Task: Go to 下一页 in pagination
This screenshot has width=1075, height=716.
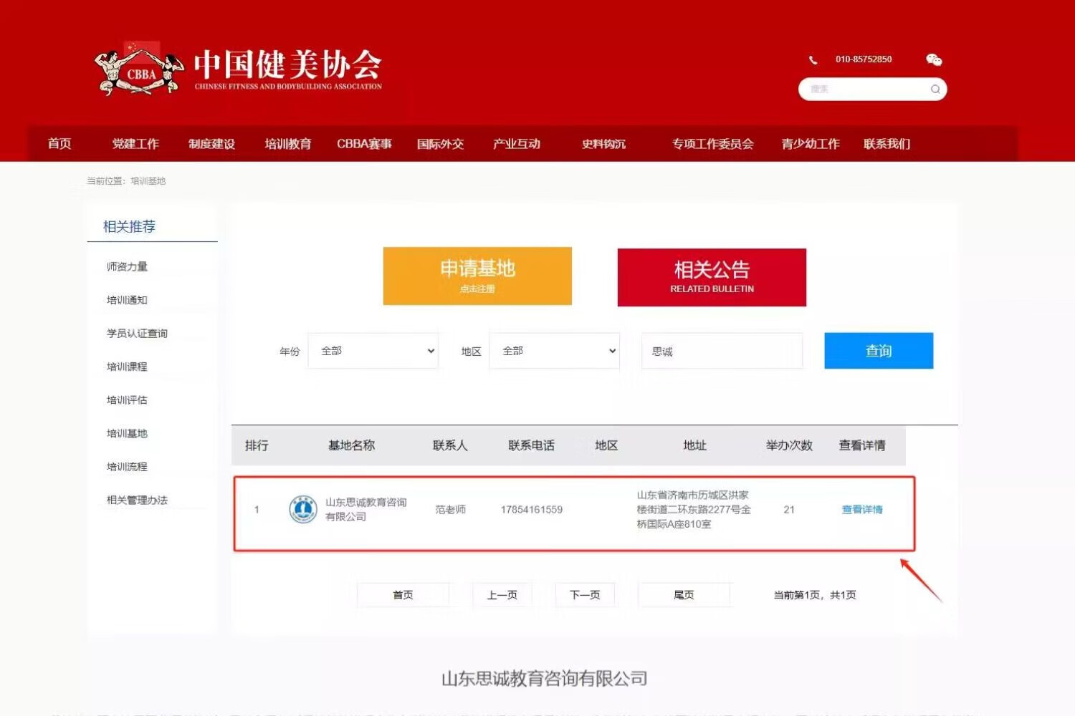Action: 585,595
